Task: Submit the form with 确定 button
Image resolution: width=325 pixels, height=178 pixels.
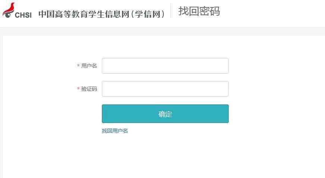Action: pyautogui.click(x=165, y=114)
